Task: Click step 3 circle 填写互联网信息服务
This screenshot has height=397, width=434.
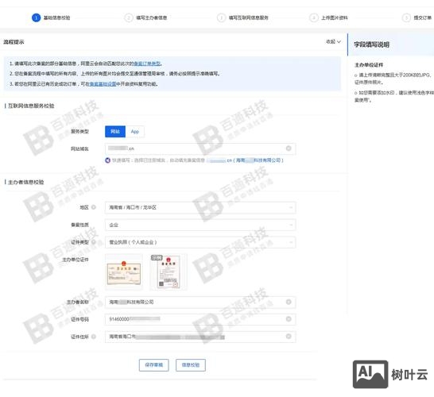Action: (221, 17)
